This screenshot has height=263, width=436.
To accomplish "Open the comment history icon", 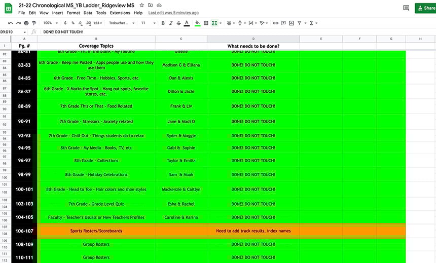I will (x=406, y=8).
